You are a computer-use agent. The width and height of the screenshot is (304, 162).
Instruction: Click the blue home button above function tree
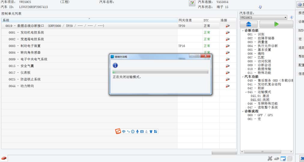click(249, 24)
